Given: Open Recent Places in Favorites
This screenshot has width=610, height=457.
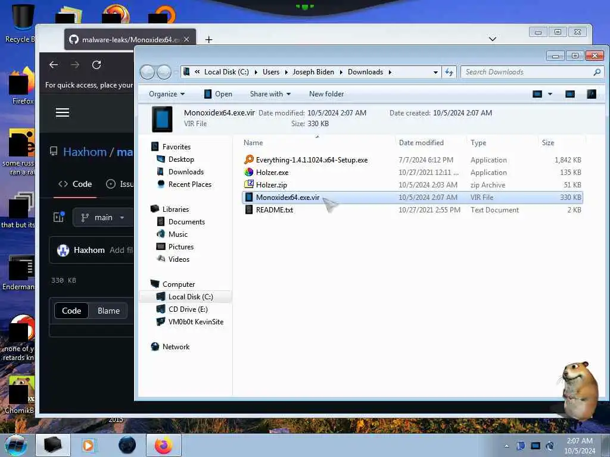Looking at the screenshot, I should (190, 184).
